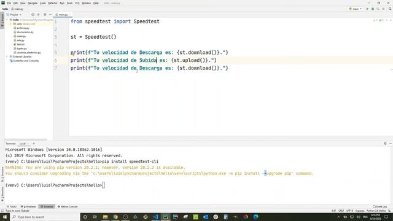Click the Stop icon in the run toolbar
This screenshot has height=221, width=393.
pyautogui.click(x=383, y=9)
